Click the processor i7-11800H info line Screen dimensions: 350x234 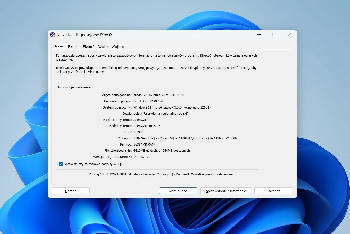click(185, 138)
